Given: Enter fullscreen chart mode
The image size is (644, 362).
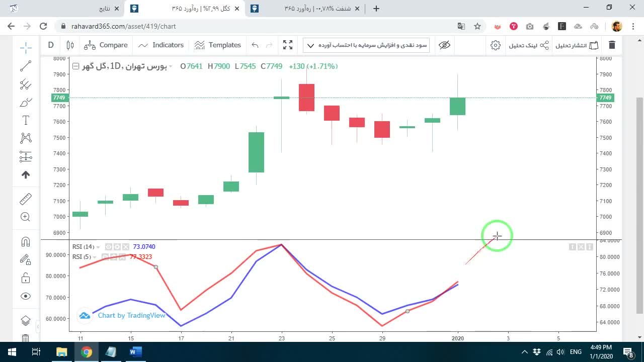Looking at the screenshot, I should (288, 45).
